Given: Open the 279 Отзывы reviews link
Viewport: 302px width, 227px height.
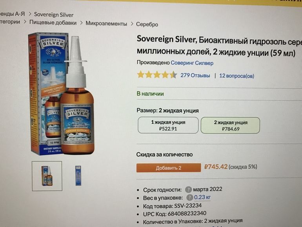Looking at the screenshot, I should [x=195, y=75].
